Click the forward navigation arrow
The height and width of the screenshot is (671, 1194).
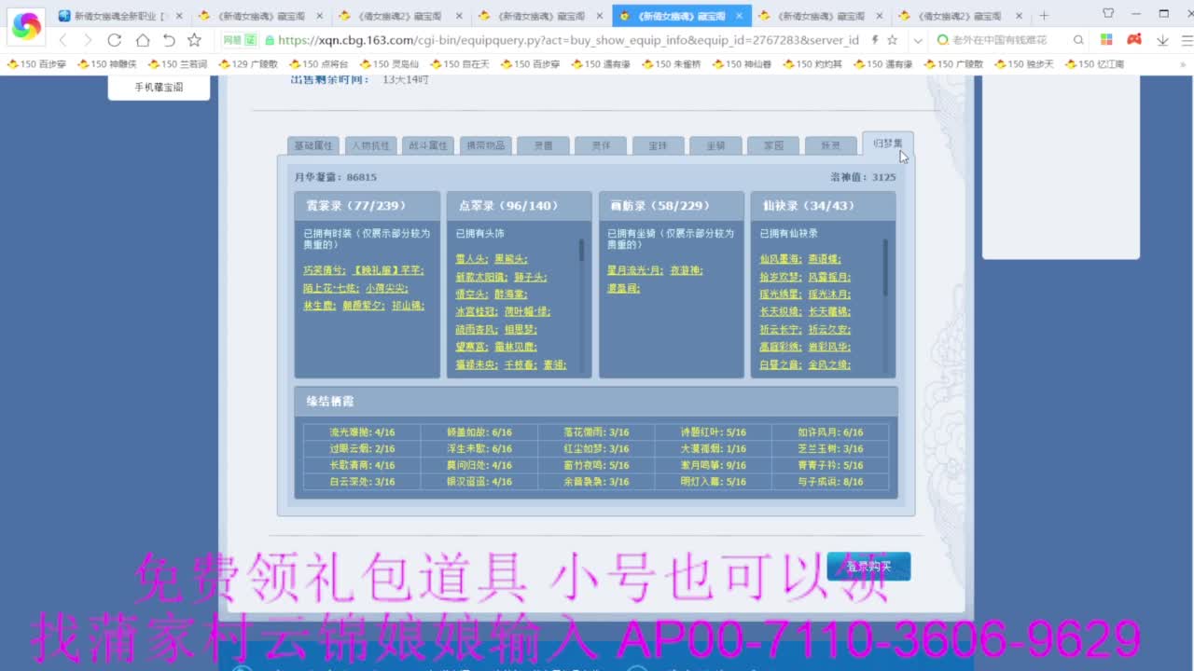pyautogui.click(x=87, y=42)
